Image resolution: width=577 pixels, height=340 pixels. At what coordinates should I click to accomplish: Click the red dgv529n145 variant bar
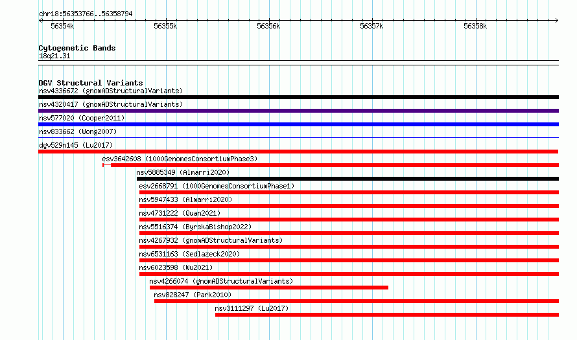click(x=298, y=152)
